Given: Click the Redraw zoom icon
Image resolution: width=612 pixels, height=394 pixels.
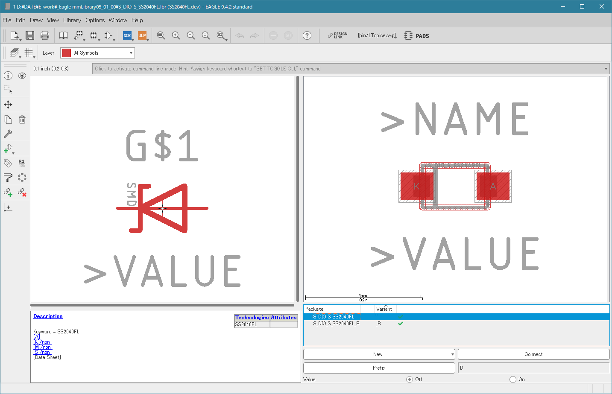Looking at the screenshot, I should (206, 35).
